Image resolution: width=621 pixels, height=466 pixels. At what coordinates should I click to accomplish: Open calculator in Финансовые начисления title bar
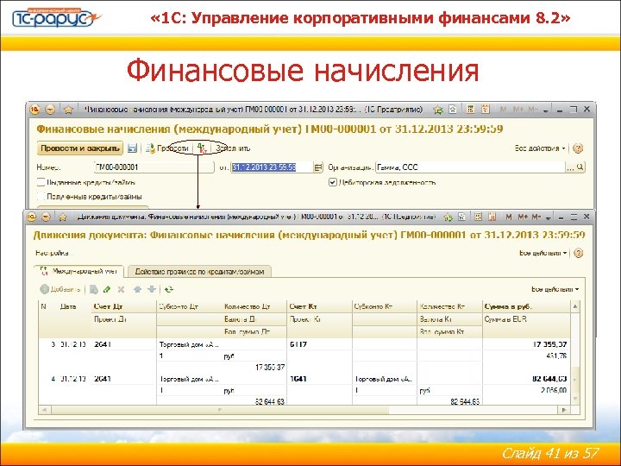click(x=470, y=110)
